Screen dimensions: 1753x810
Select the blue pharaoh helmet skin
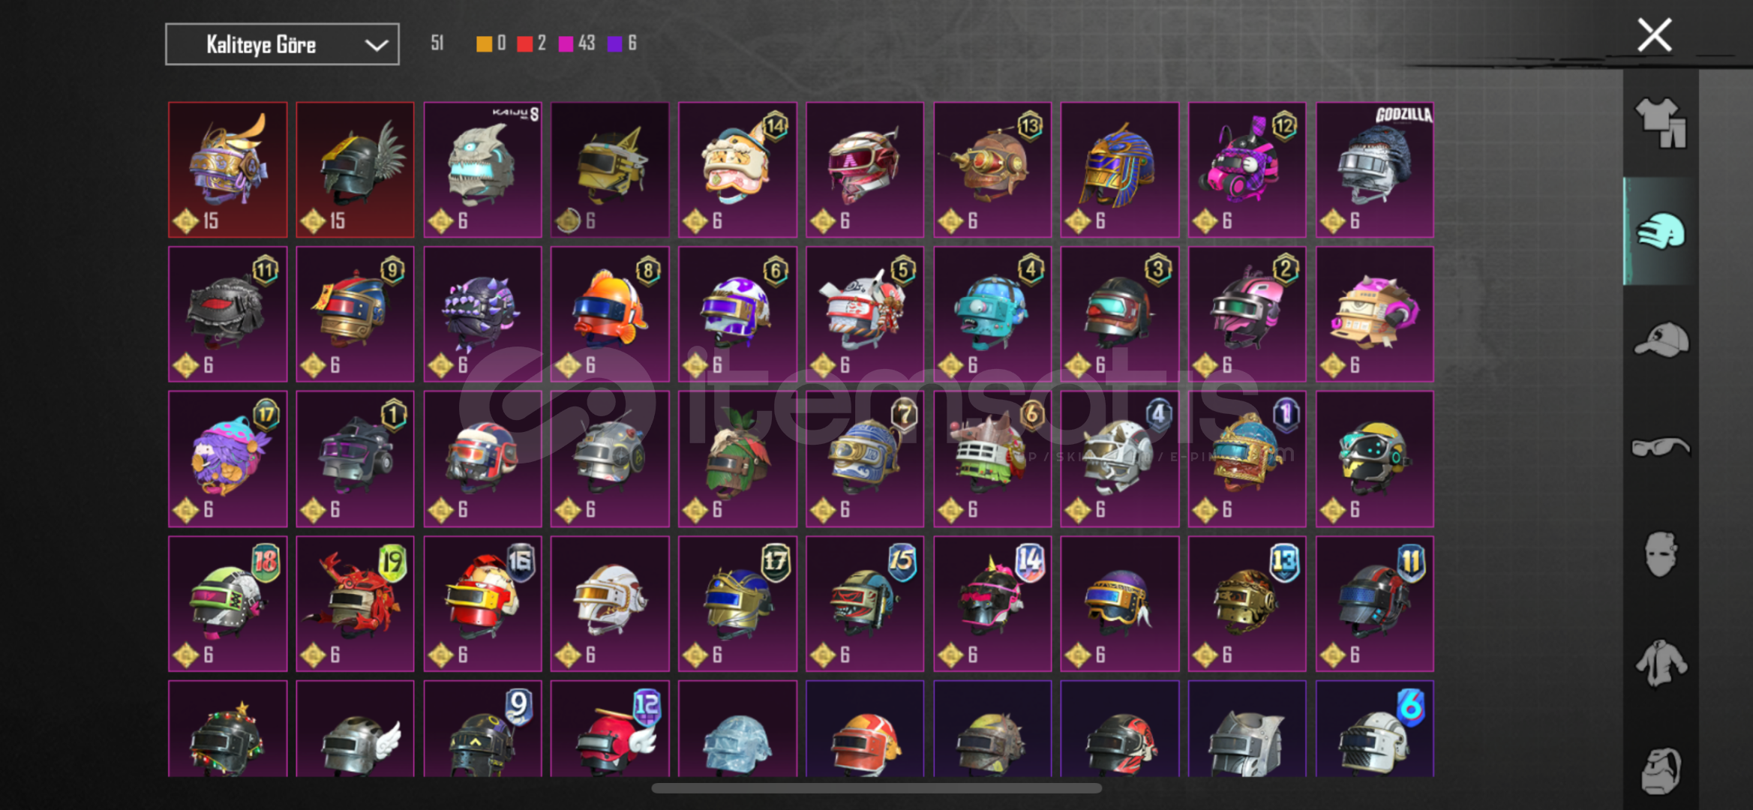[1119, 169]
